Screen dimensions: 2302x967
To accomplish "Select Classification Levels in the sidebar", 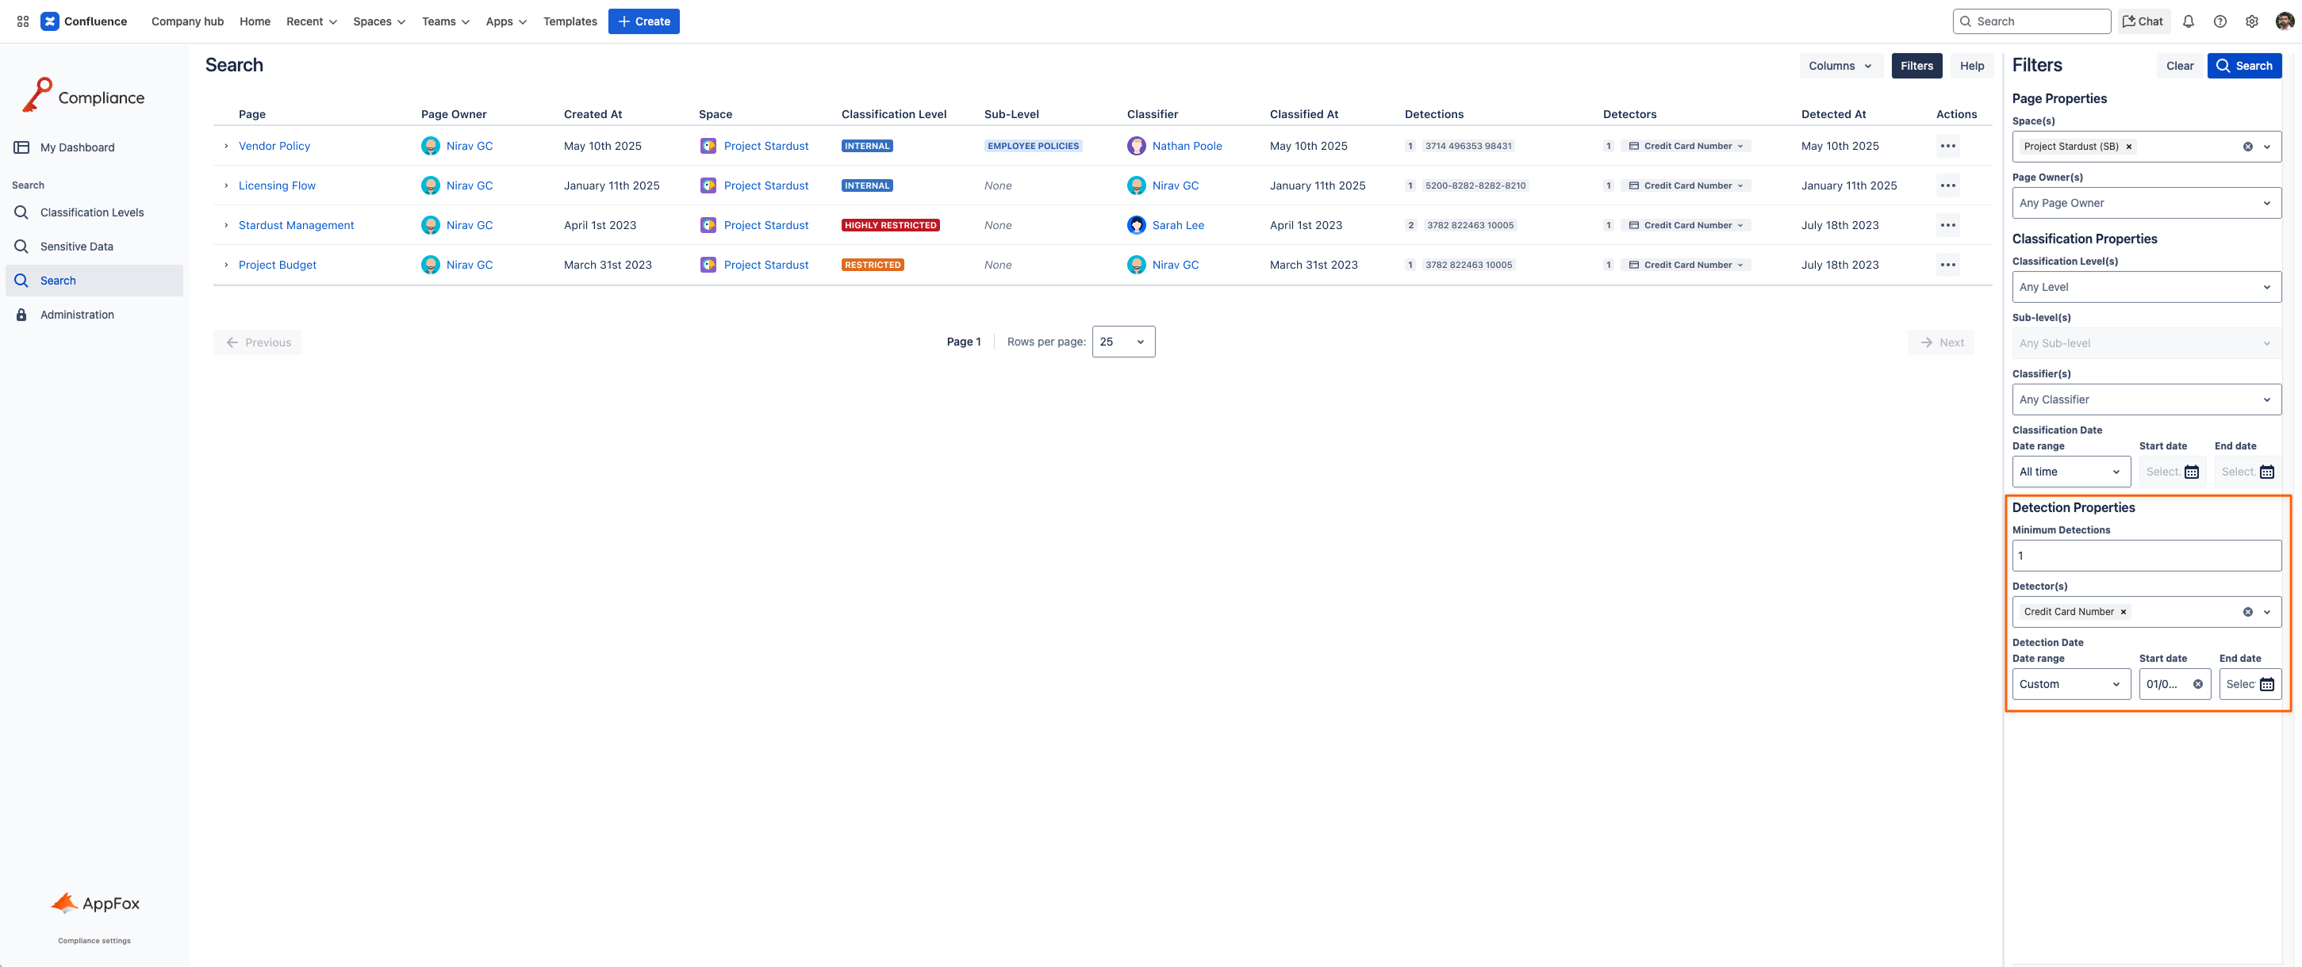I will click(x=91, y=212).
